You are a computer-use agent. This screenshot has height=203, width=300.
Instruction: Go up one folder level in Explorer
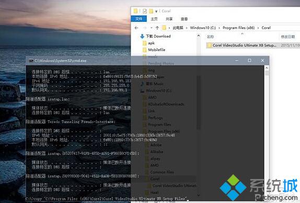point(157,28)
